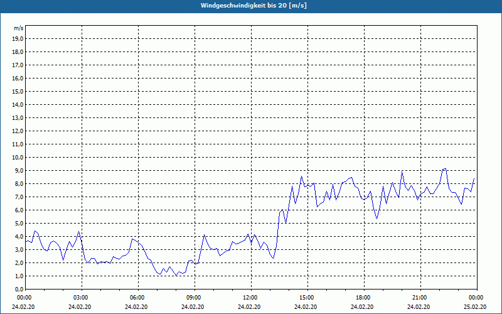Select the date label "25.02.20"

tap(475, 307)
